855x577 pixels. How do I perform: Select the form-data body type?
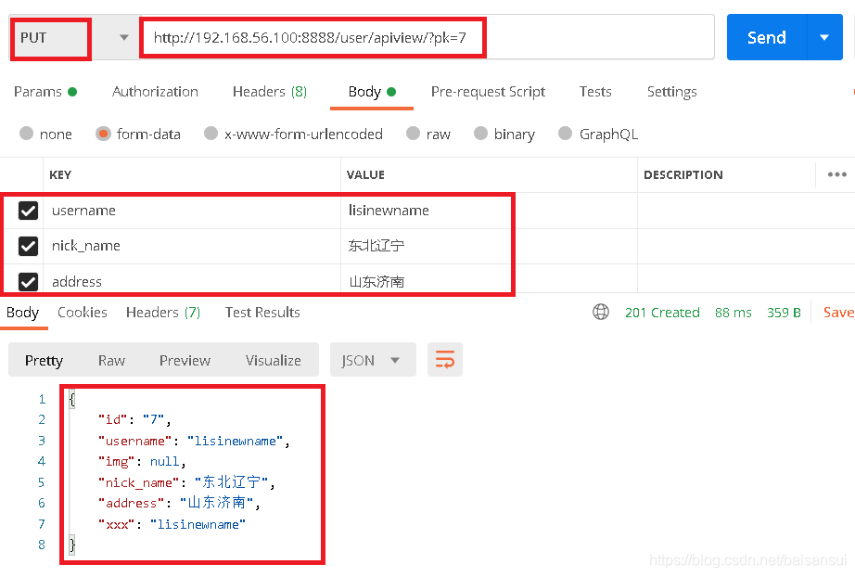pos(138,134)
